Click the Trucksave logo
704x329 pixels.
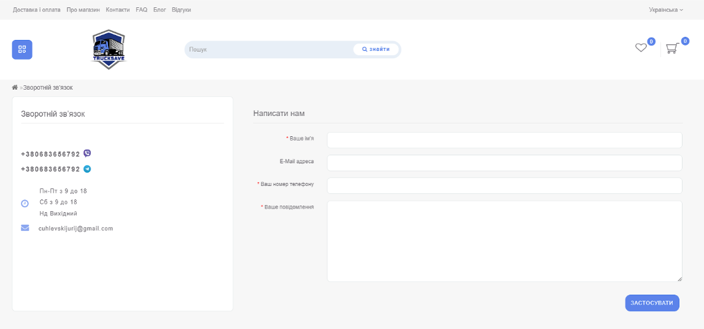(109, 49)
